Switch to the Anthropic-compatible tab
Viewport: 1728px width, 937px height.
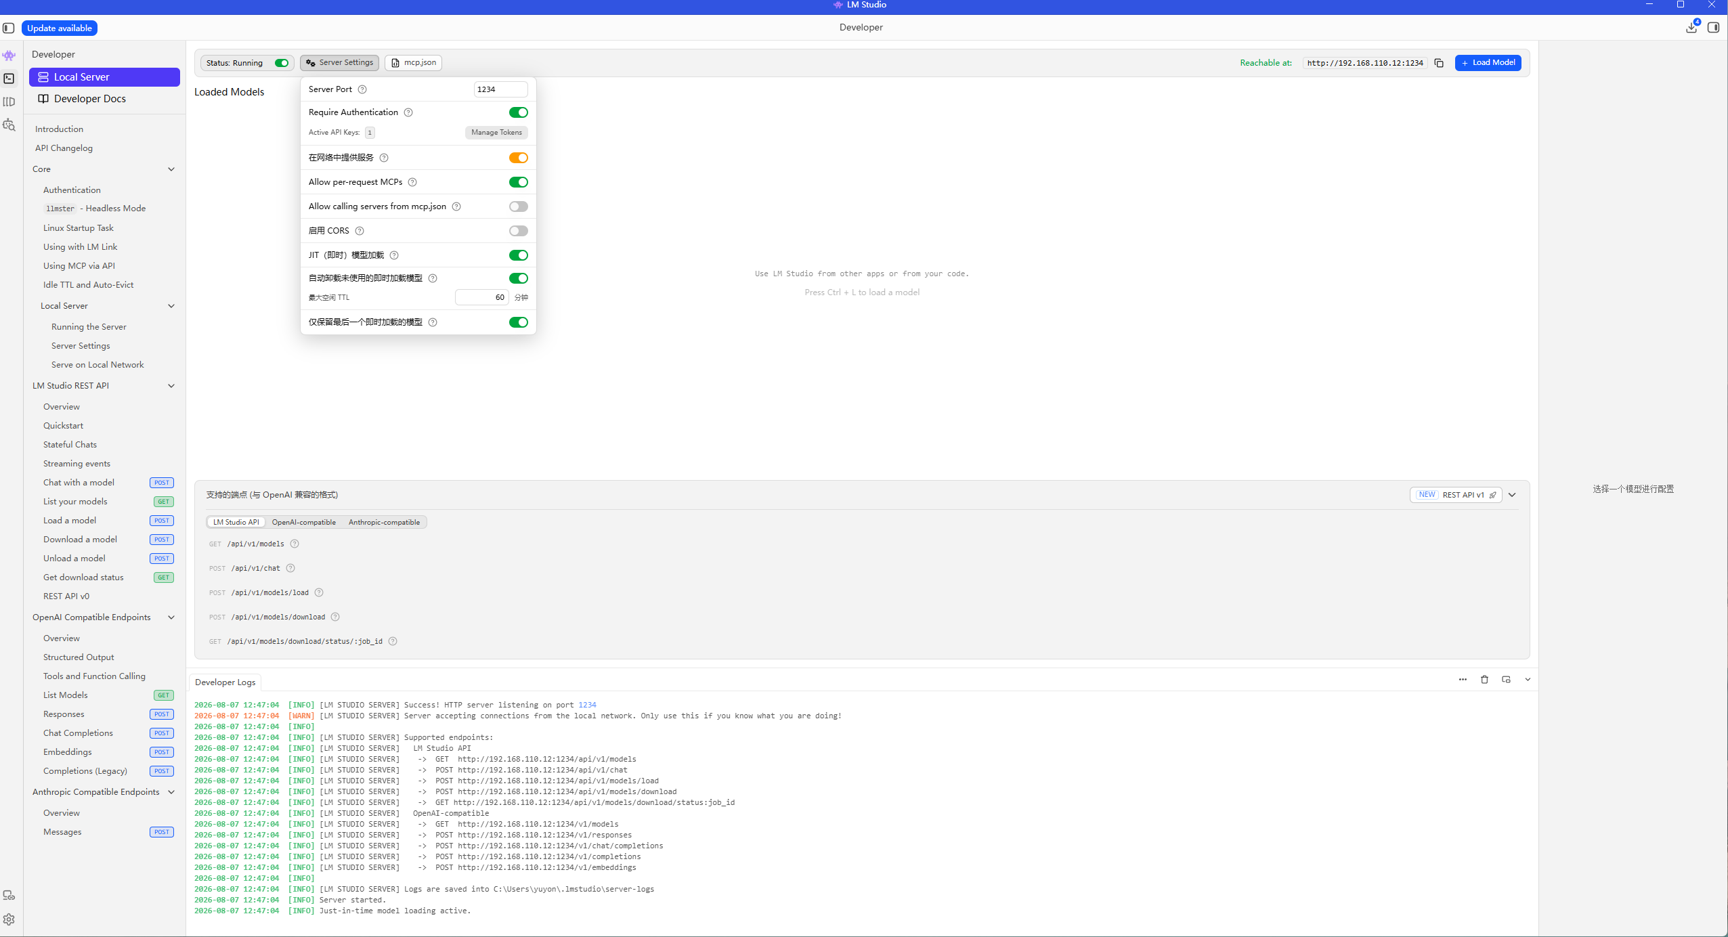tap(384, 522)
